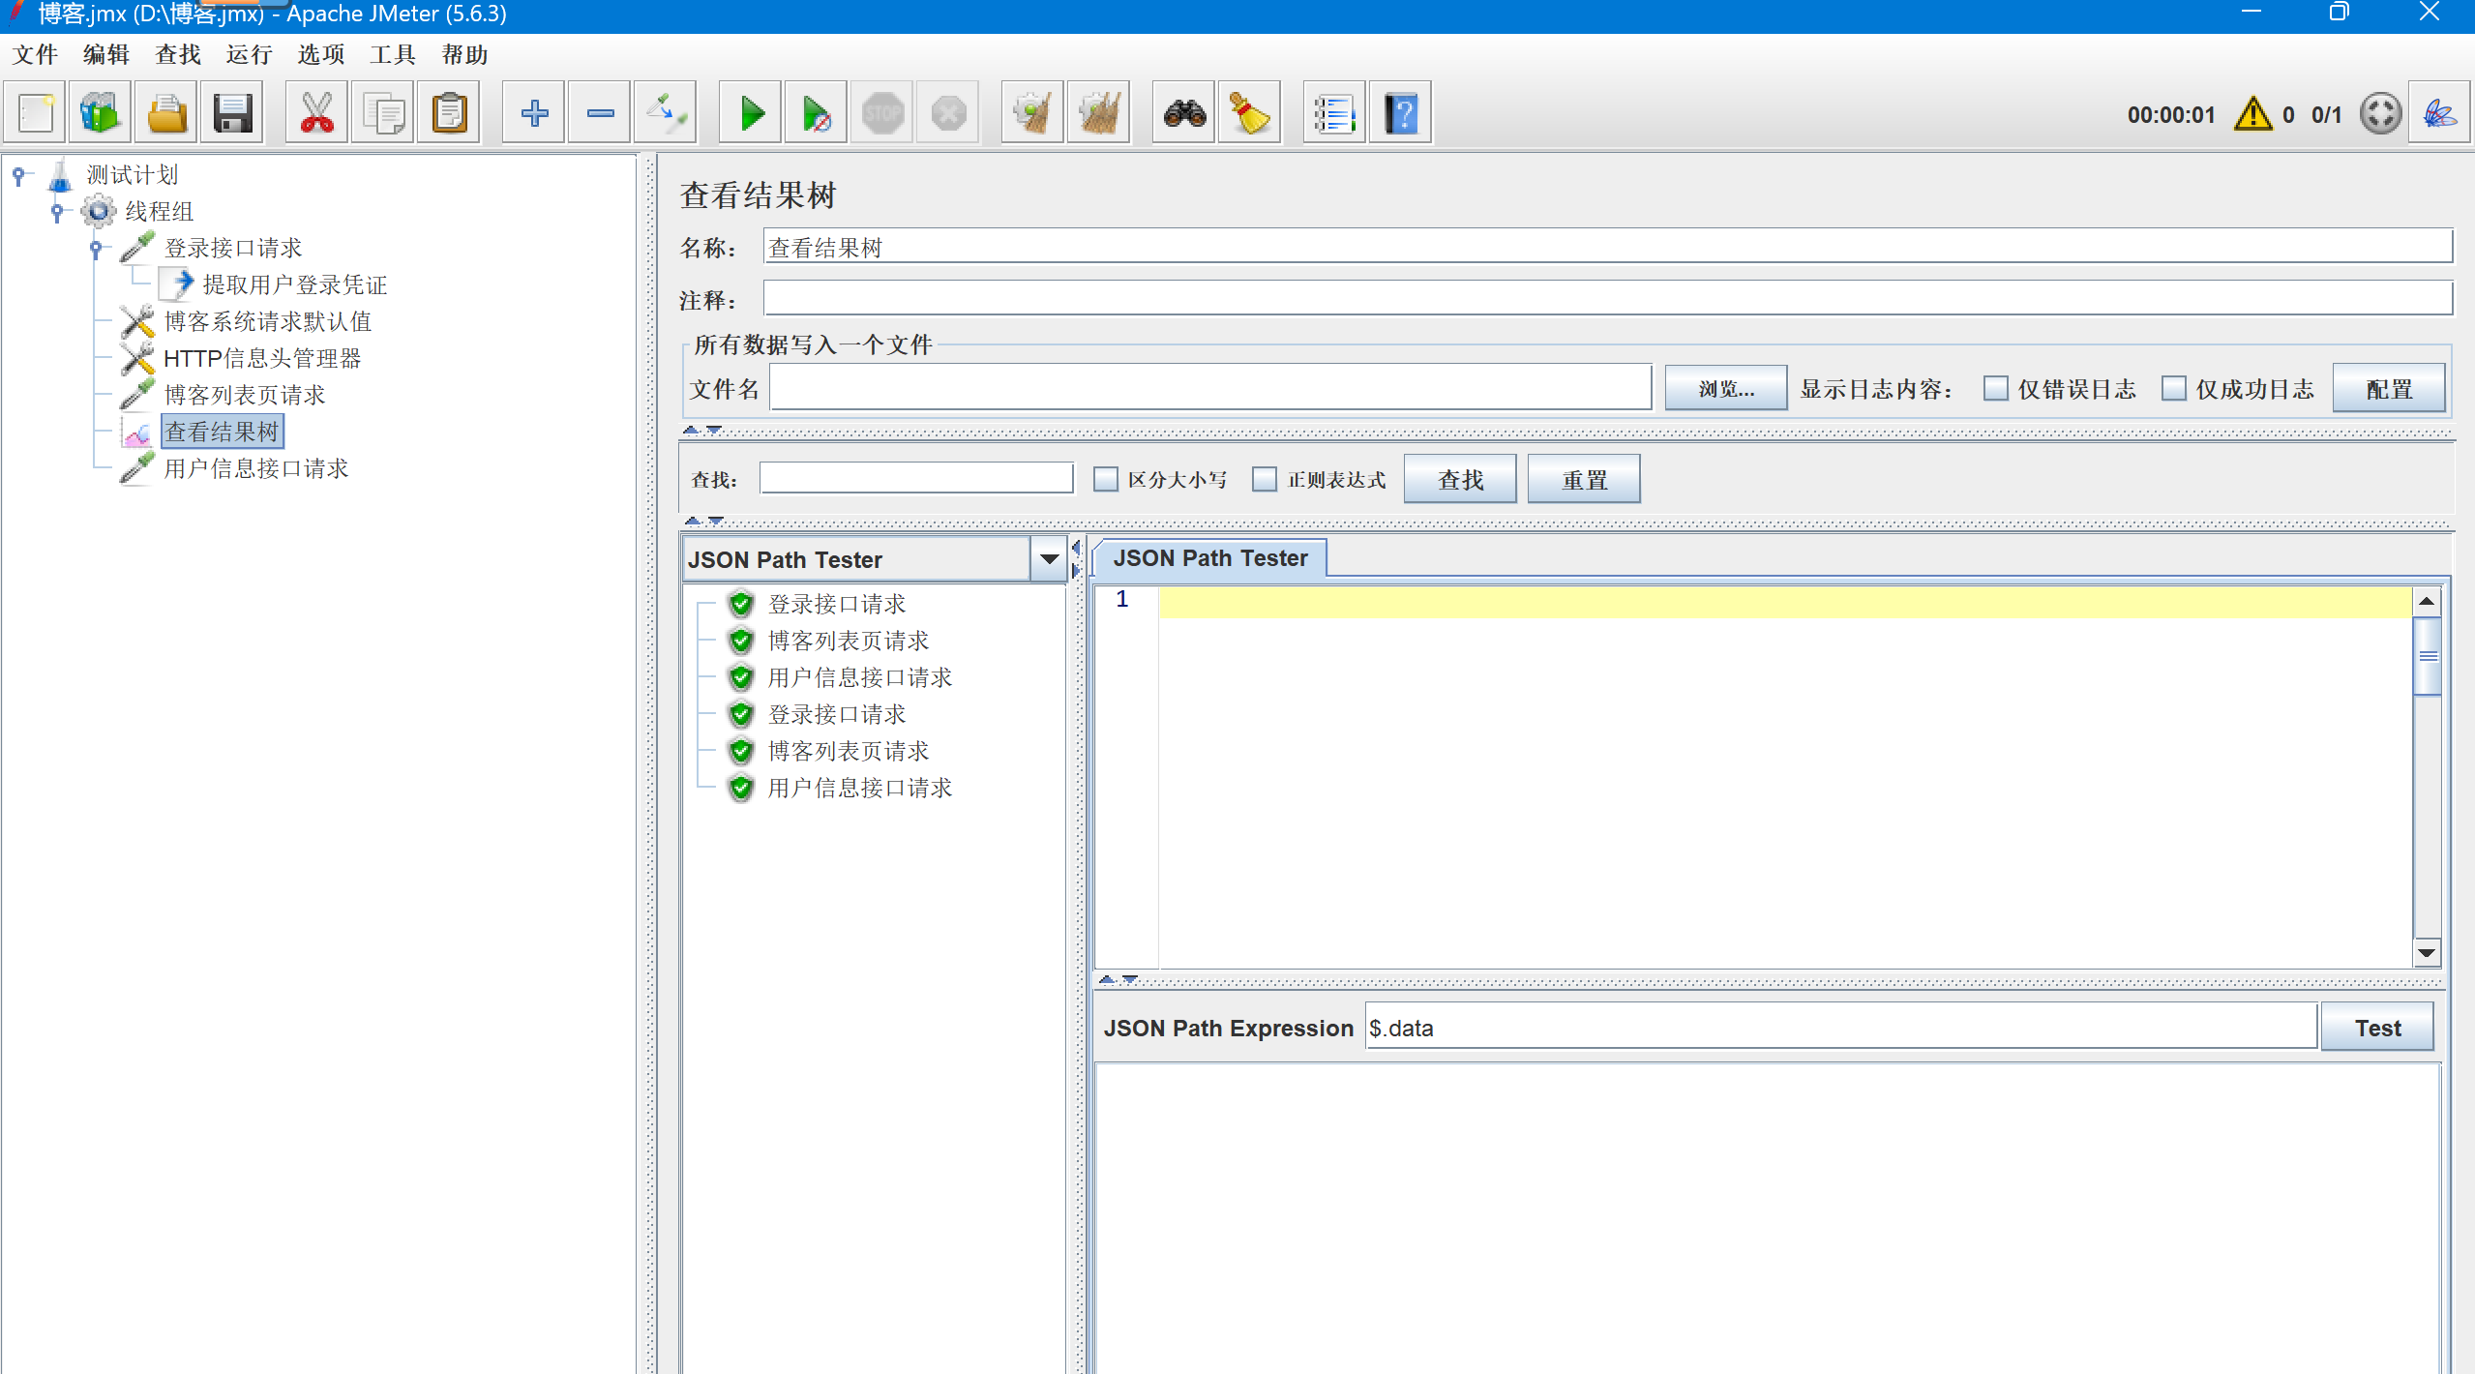This screenshot has height=1374, width=2475.
Task: Click the yellow warning triangle log icon
Action: tap(2252, 114)
